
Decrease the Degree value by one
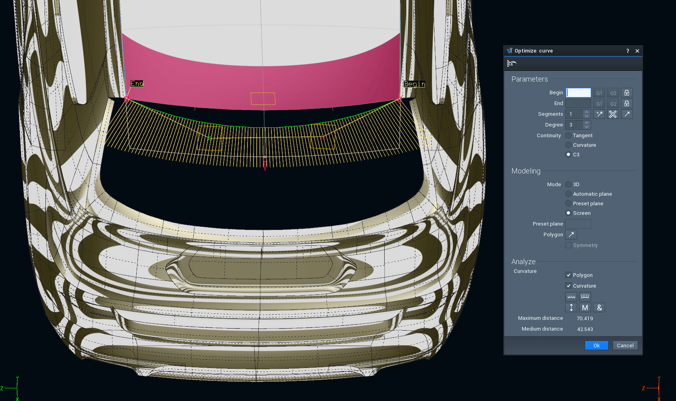pos(586,127)
